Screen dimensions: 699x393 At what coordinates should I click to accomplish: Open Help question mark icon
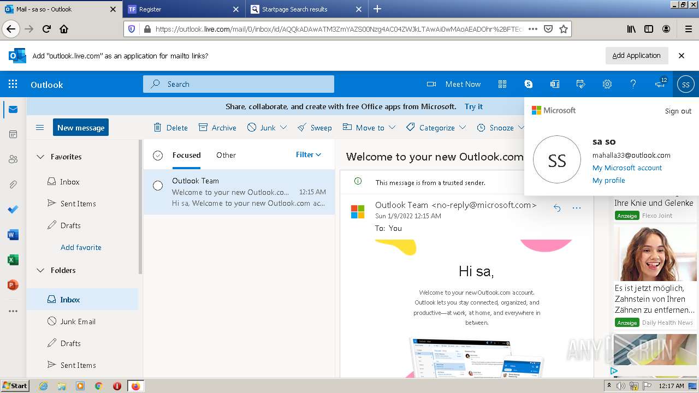click(x=633, y=84)
